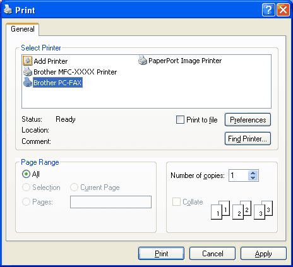This screenshot has width=293, height=267.
Task: Click the collate page order illustration
Action: pos(242,210)
